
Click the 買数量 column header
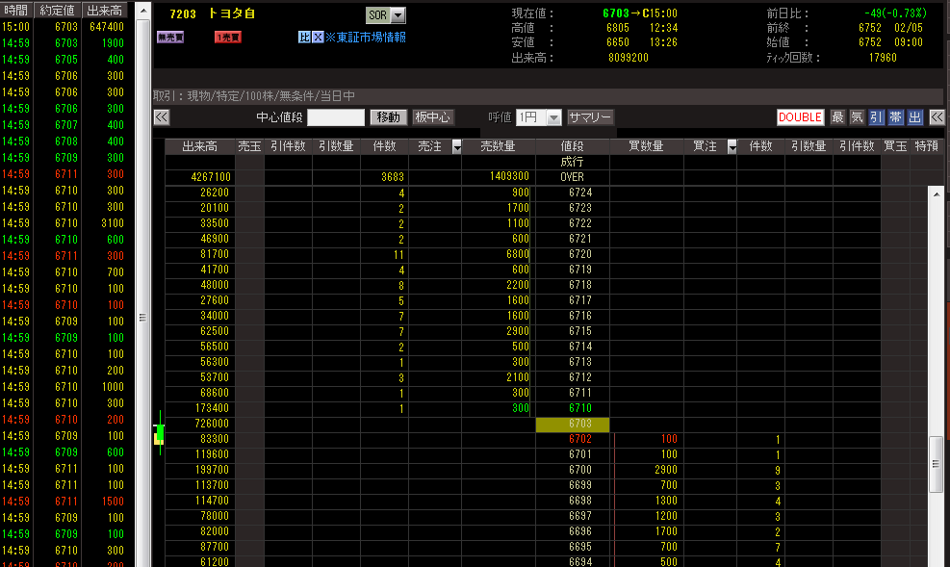coord(646,146)
